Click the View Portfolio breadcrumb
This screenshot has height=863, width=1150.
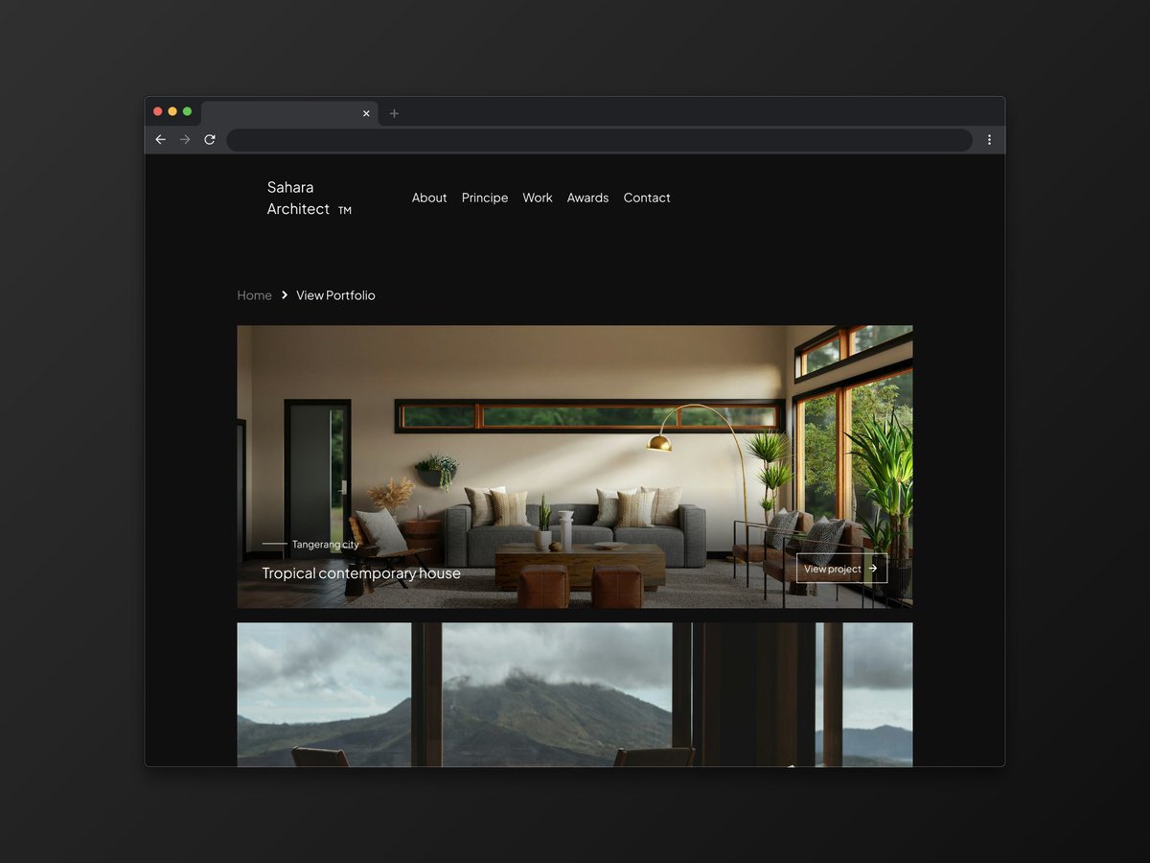point(335,295)
